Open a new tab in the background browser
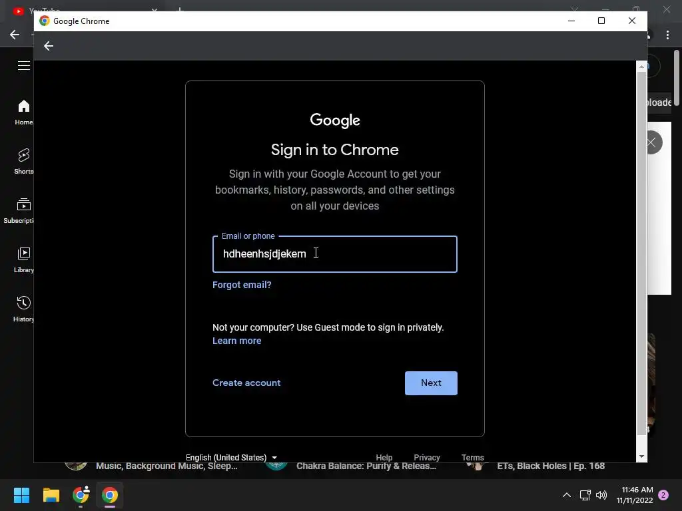 coord(180,9)
